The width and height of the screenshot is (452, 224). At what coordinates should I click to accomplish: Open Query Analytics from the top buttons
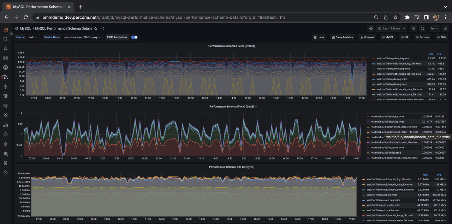342,37
